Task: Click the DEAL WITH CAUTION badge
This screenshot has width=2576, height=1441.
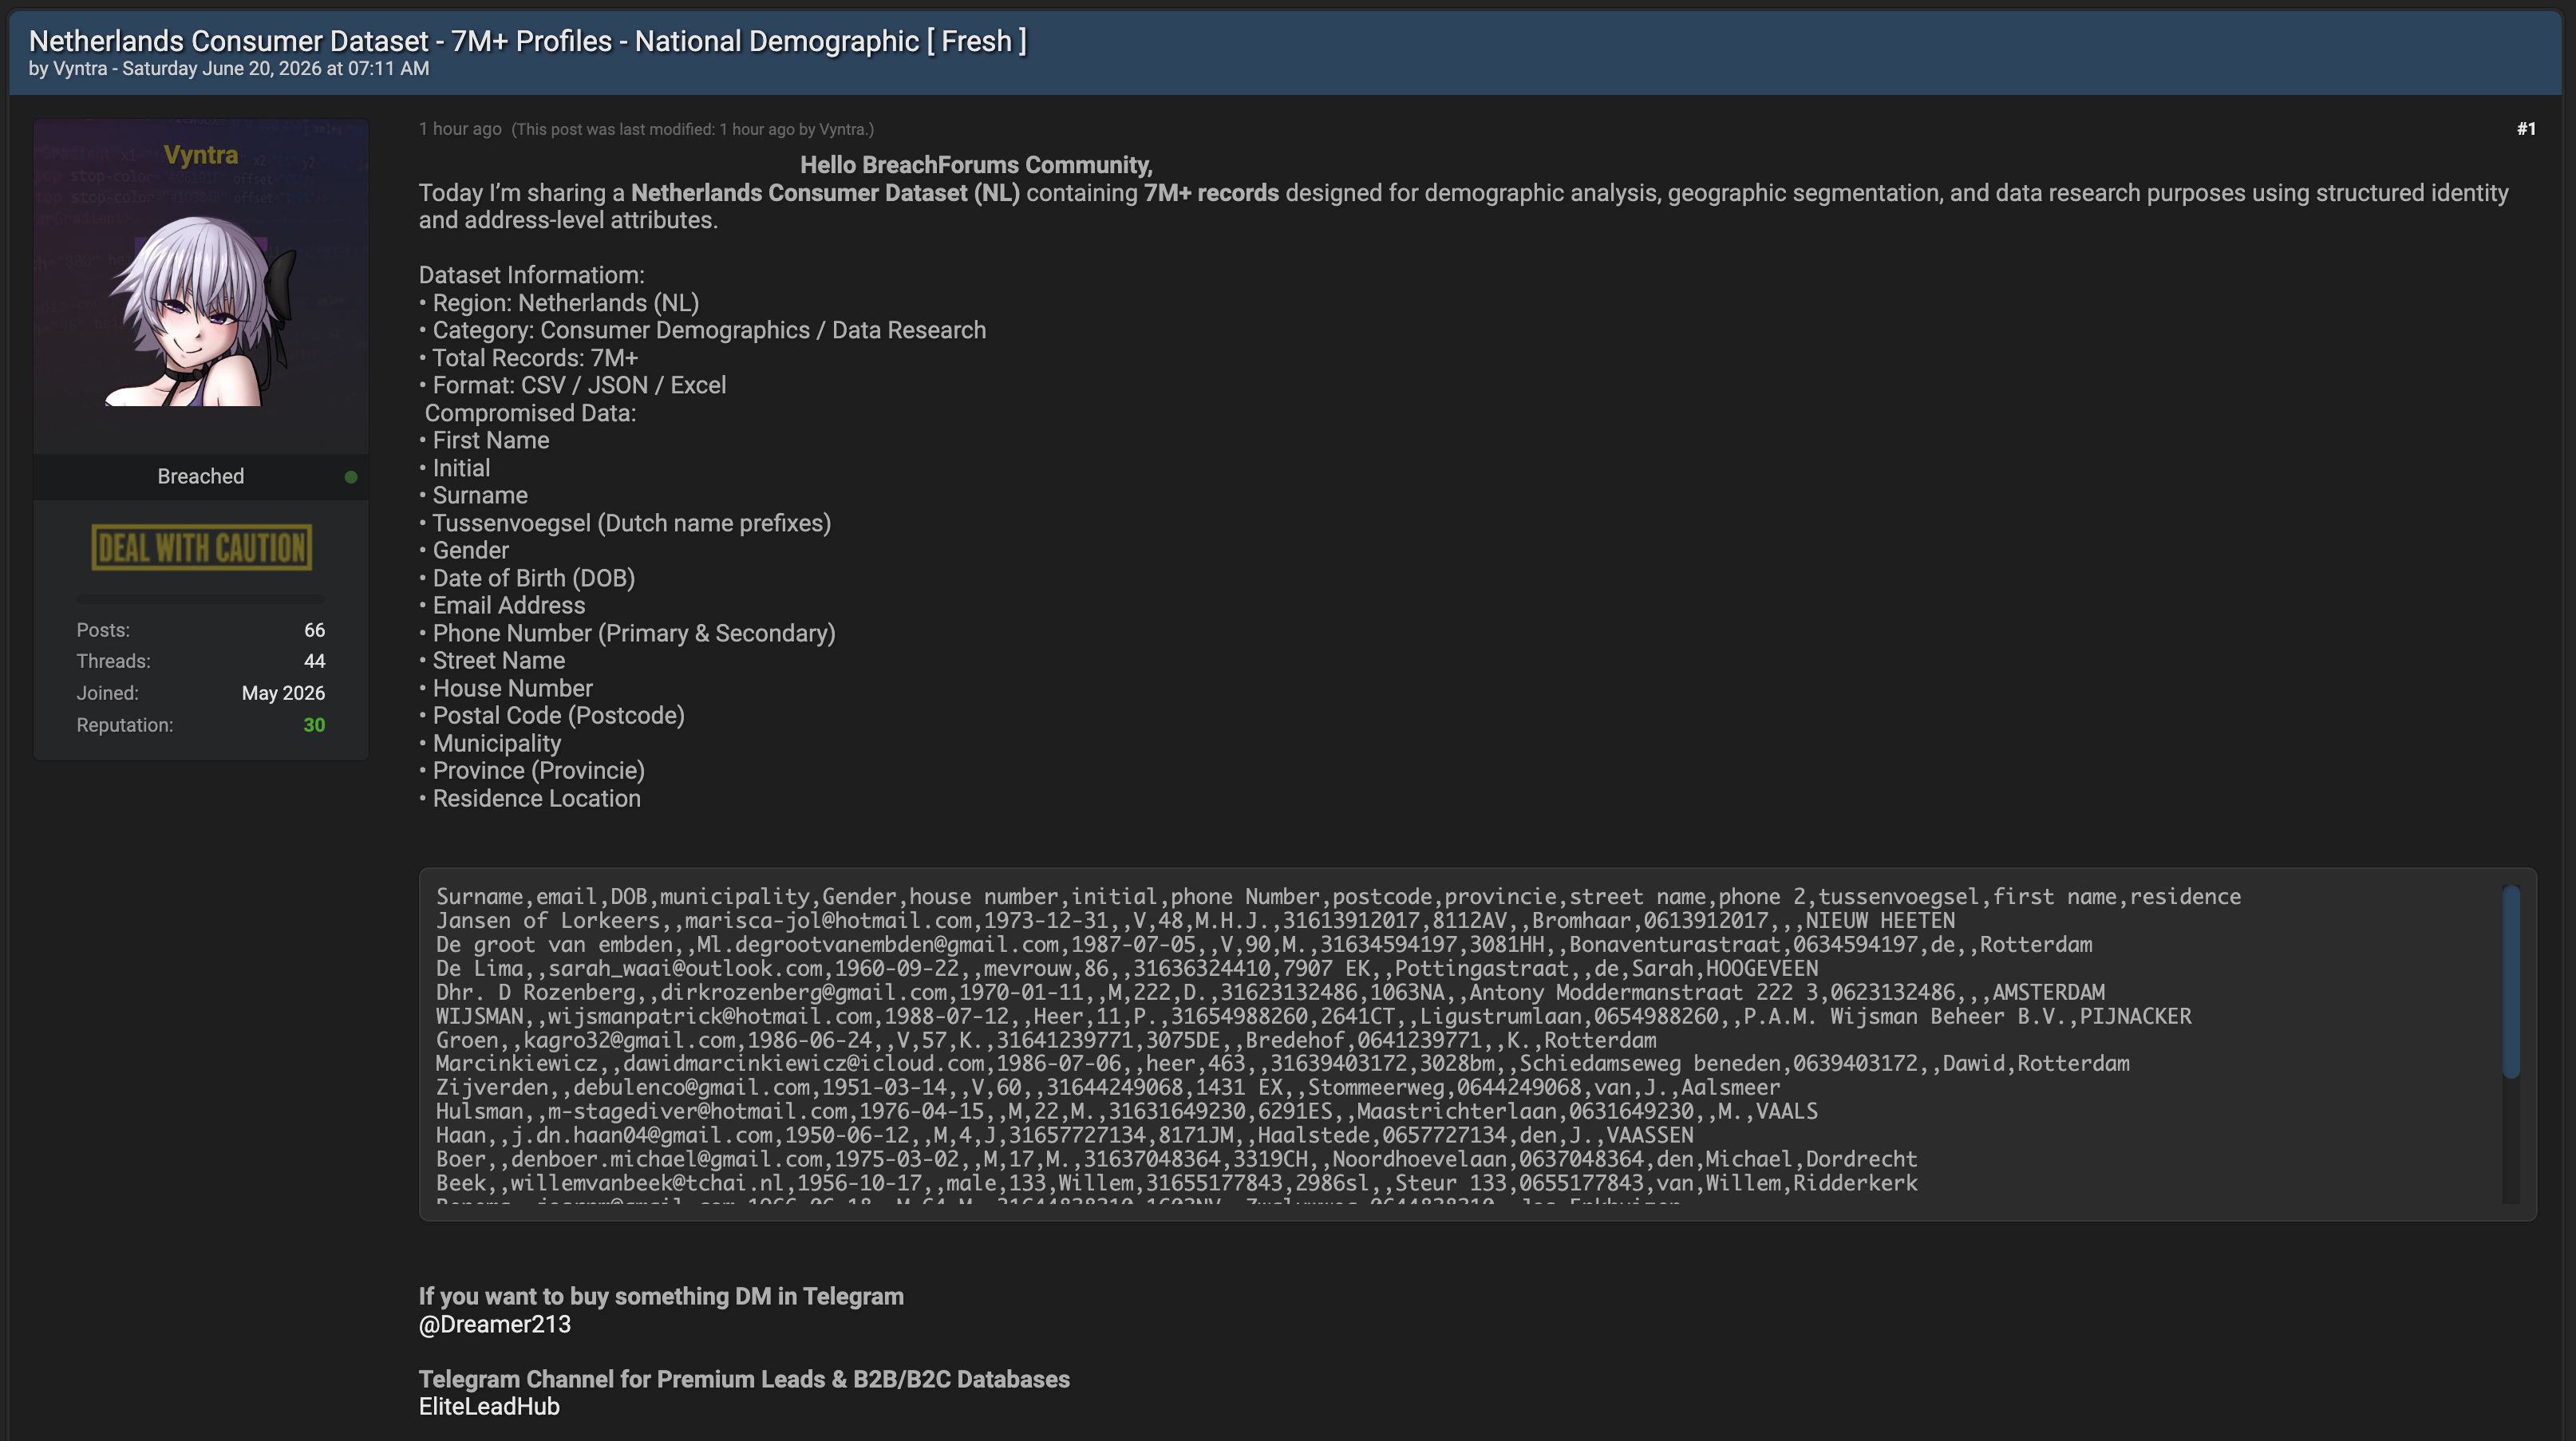Action: (202, 547)
